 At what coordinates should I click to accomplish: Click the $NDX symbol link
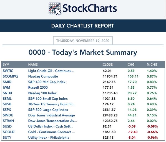(7, 93)
